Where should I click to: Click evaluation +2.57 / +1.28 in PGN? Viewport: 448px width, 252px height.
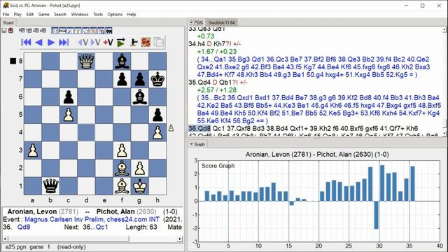217,90
